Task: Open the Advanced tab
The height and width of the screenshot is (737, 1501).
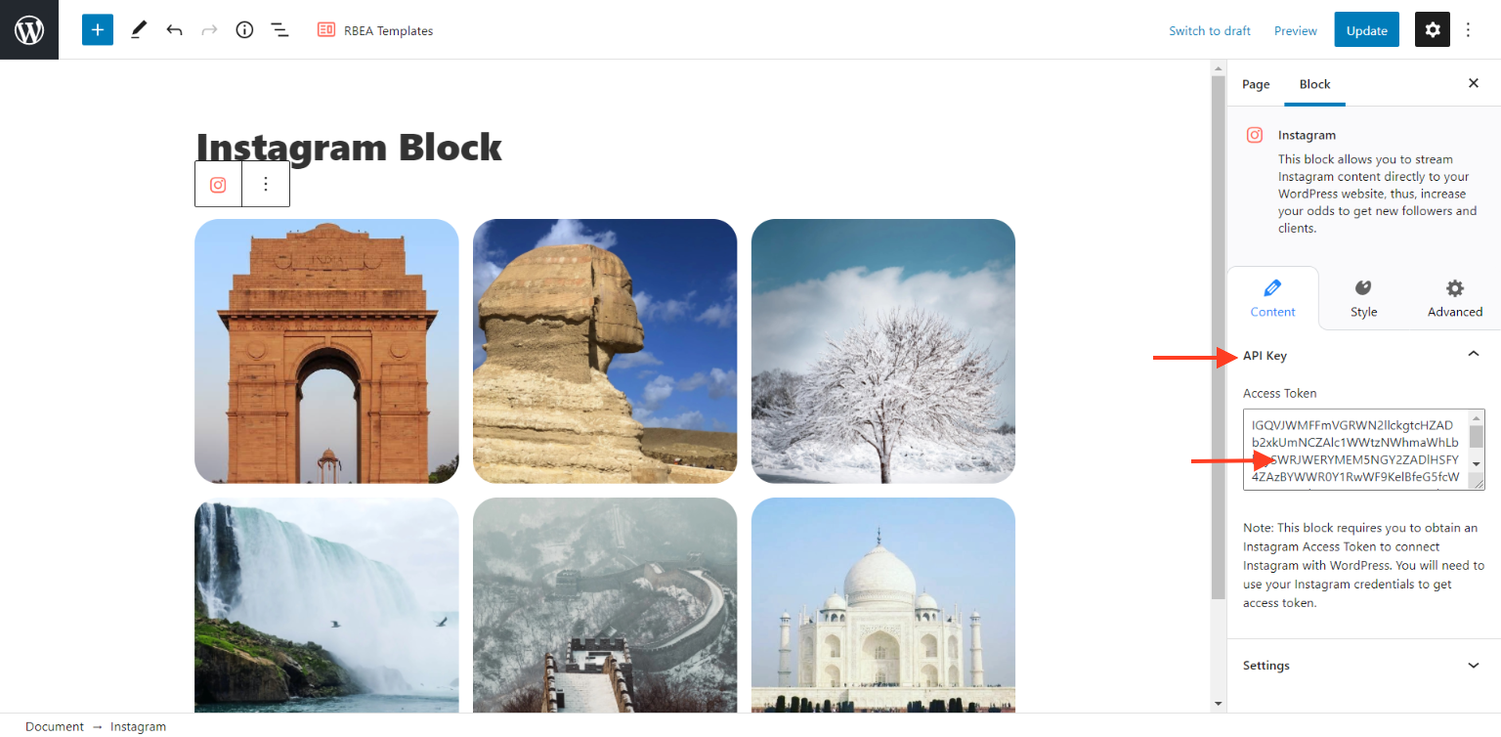Action: click(x=1455, y=298)
